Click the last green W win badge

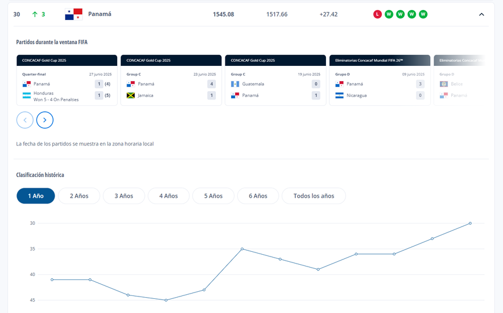(x=423, y=14)
